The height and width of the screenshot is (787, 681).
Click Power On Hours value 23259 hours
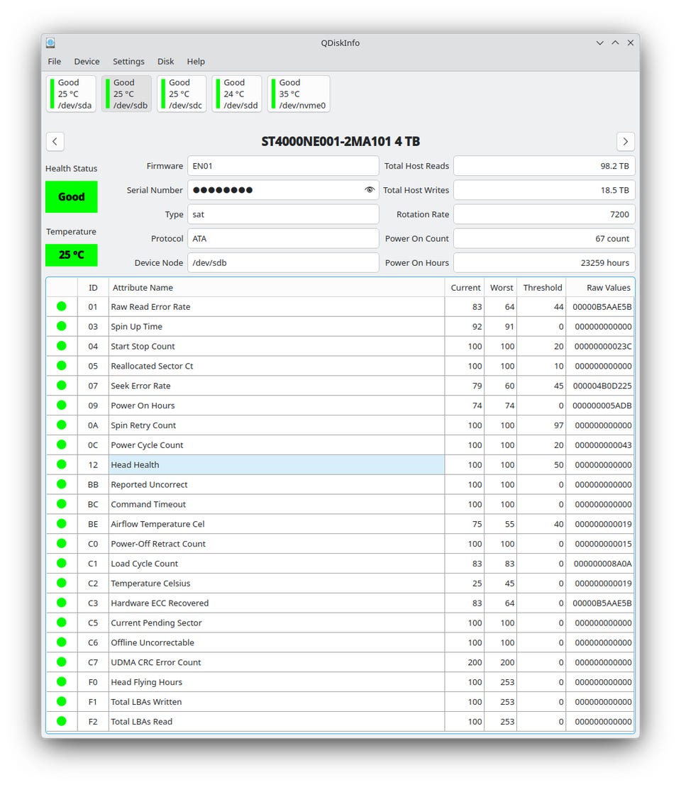click(x=544, y=262)
